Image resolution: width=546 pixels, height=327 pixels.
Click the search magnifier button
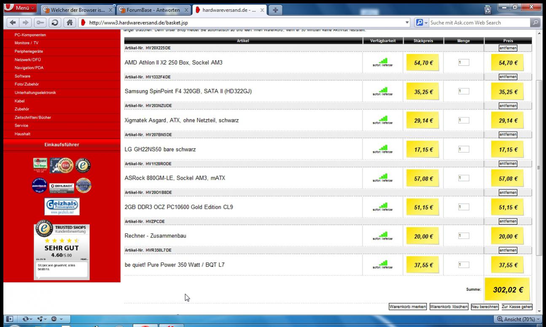(x=535, y=23)
